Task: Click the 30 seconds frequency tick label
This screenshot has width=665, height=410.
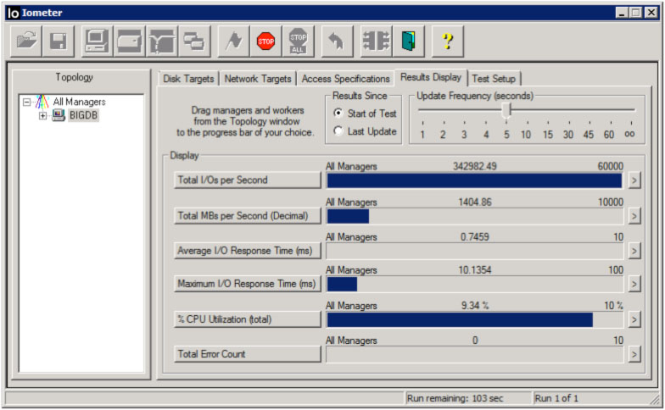Action: 568,135
